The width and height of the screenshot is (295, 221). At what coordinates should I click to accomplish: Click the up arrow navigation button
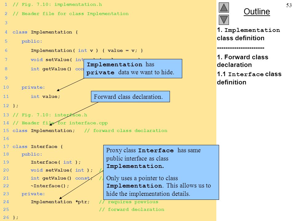[224, 7]
